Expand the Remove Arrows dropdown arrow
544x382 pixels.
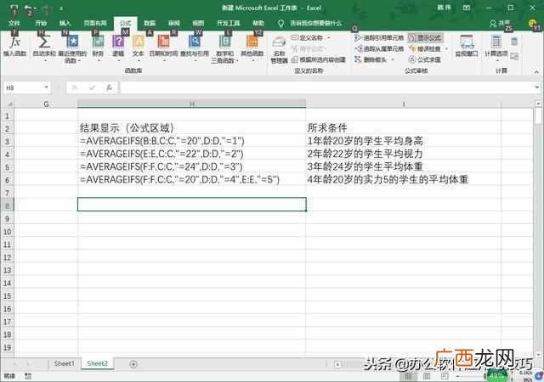tap(393, 59)
